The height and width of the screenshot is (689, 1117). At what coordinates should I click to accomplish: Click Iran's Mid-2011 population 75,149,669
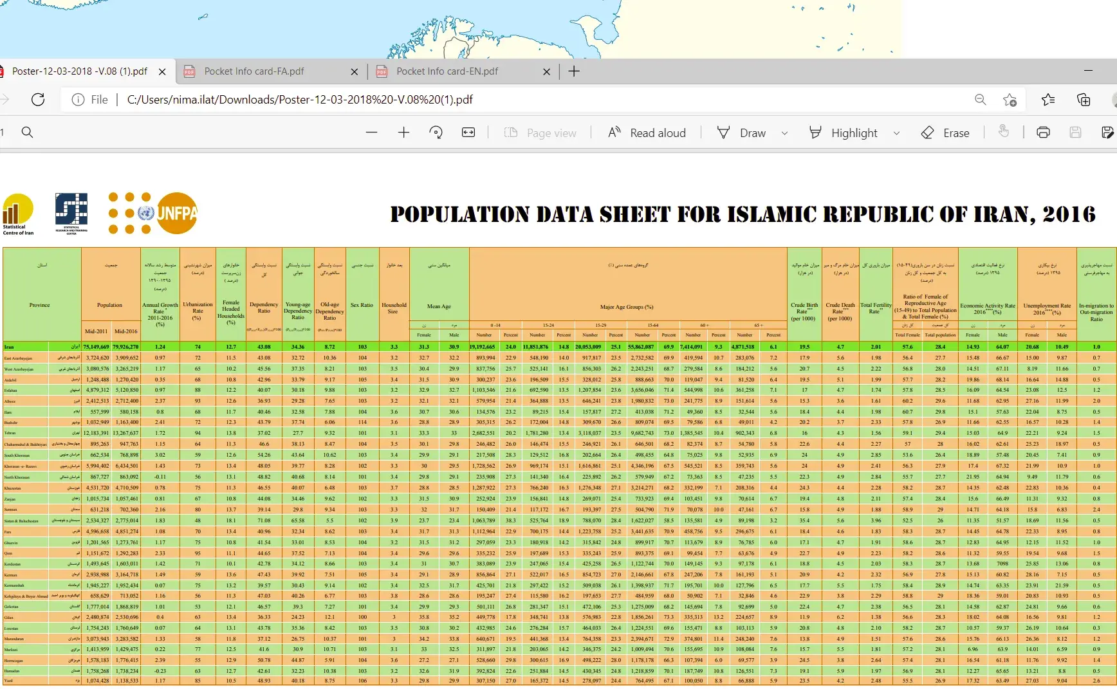pyautogui.click(x=97, y=347)
